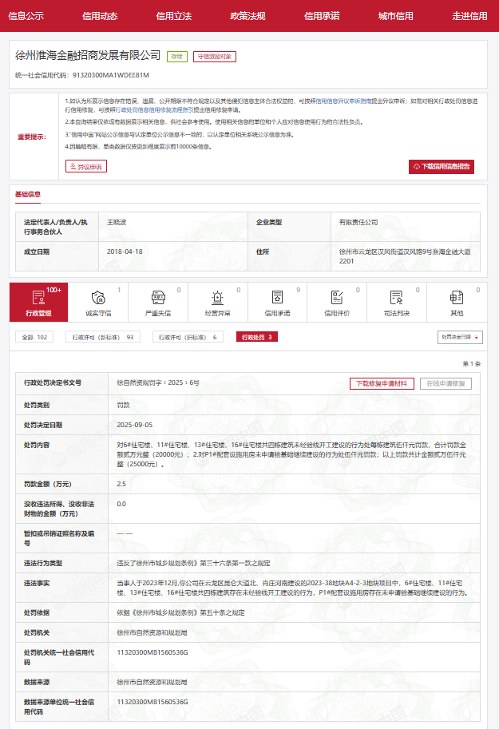This screenshot has height=729, width=499.
Task: Open the 行政处罚信息信用修复流程指引 link
Action: (x=154, y=110)
